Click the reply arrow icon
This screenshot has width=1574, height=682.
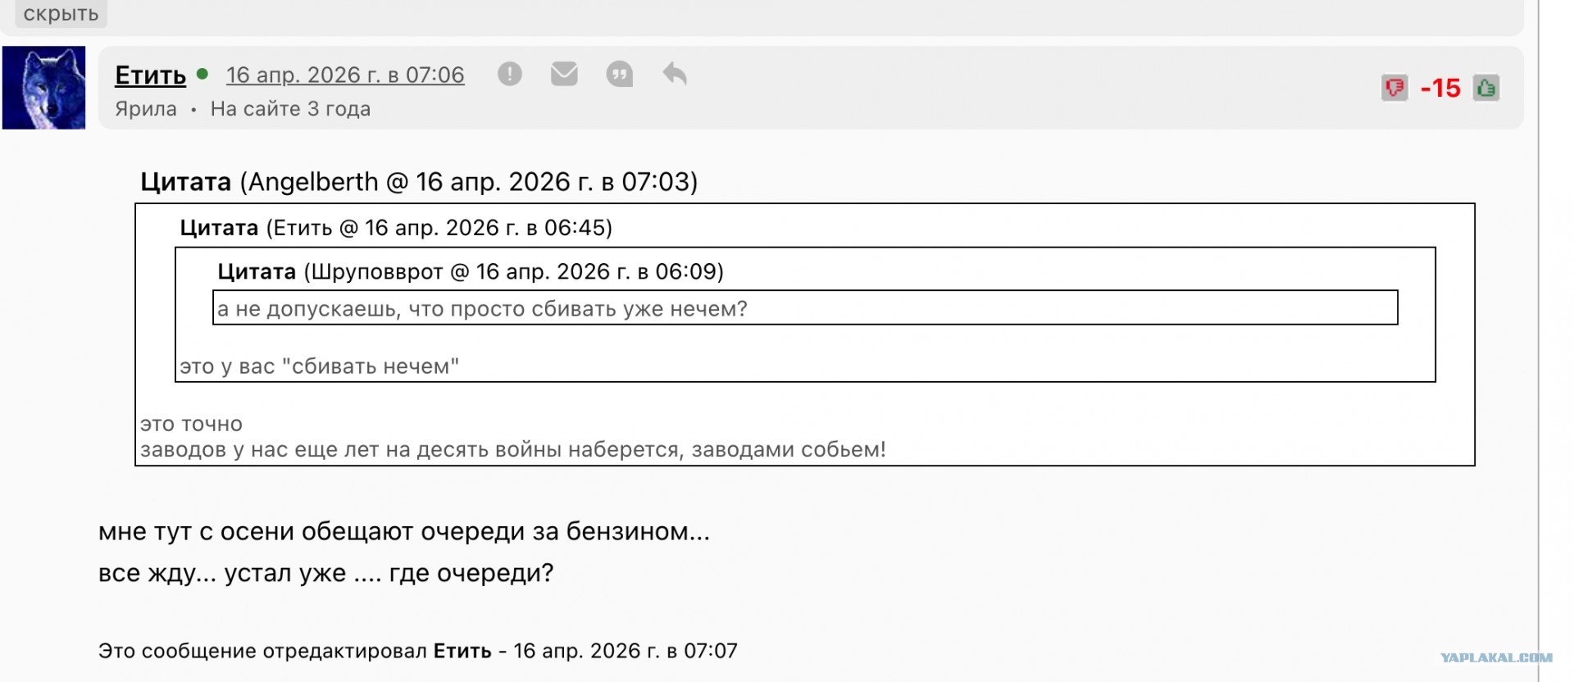tap(675, 74)
